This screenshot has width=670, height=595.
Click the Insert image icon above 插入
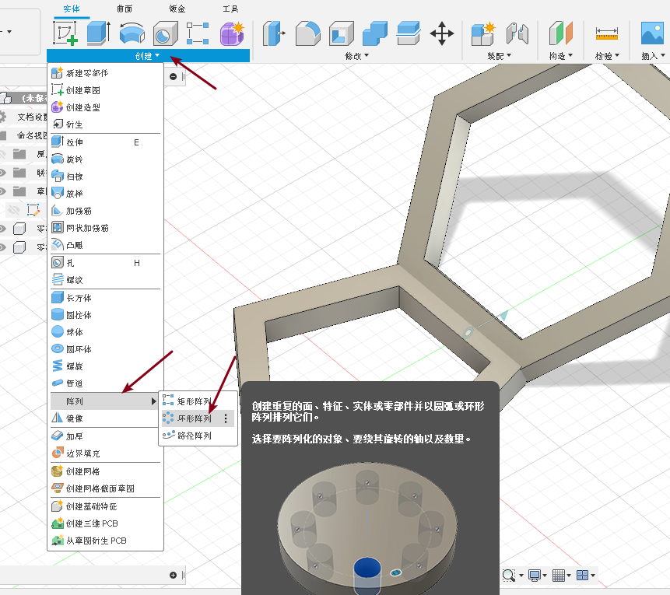tap(652, 33)
